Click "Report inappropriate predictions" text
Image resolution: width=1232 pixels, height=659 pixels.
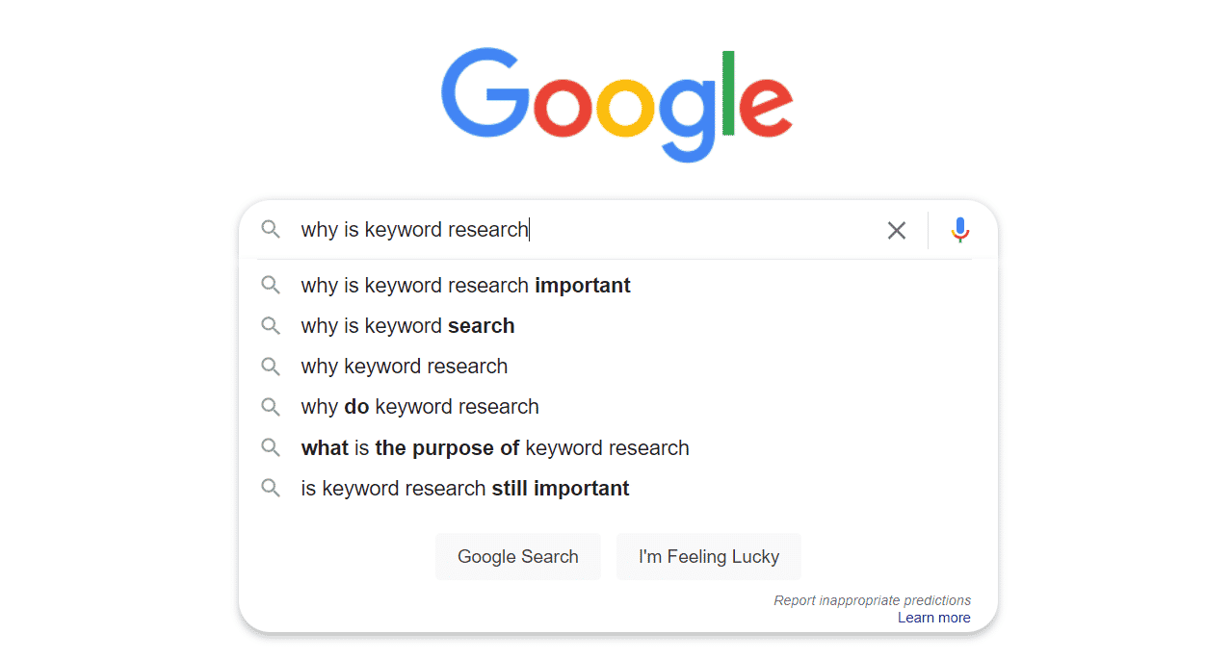873,600
